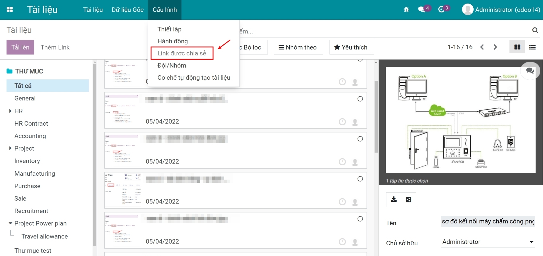Click activity clock on third document card
Viewport: 543px width, 256px height.
342,162
